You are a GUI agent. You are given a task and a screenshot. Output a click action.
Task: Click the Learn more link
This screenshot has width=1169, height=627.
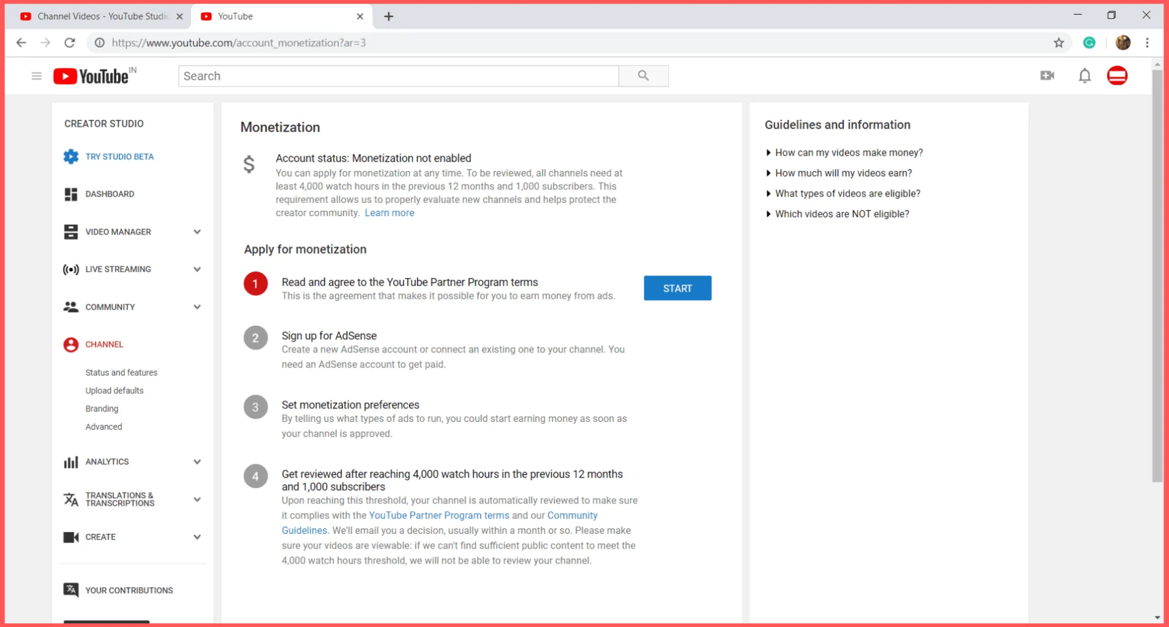pyautogui.click(x=389, y=213)
